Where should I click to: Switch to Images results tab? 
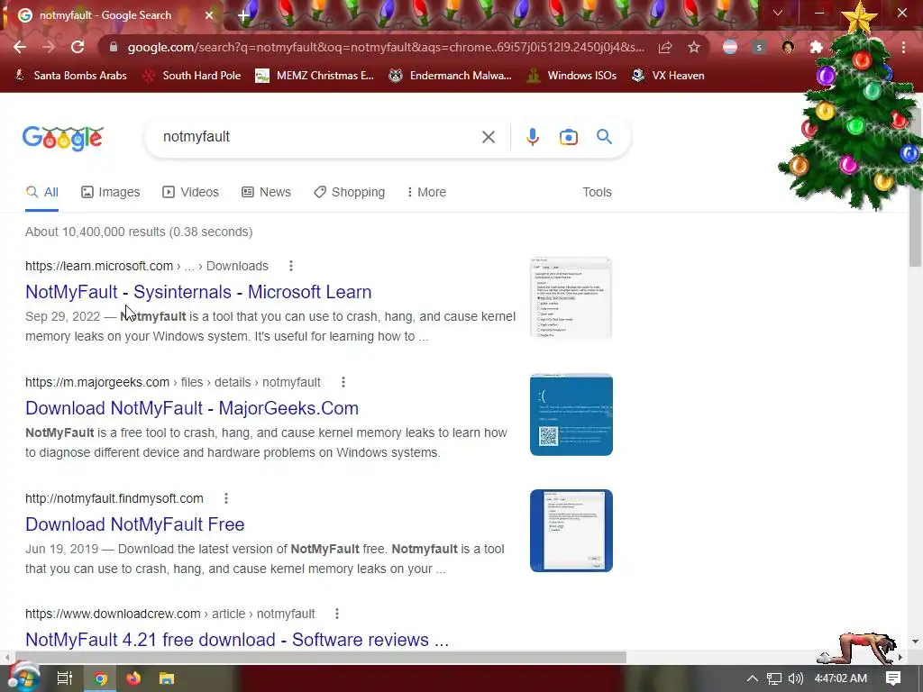[x=111, y=193]
